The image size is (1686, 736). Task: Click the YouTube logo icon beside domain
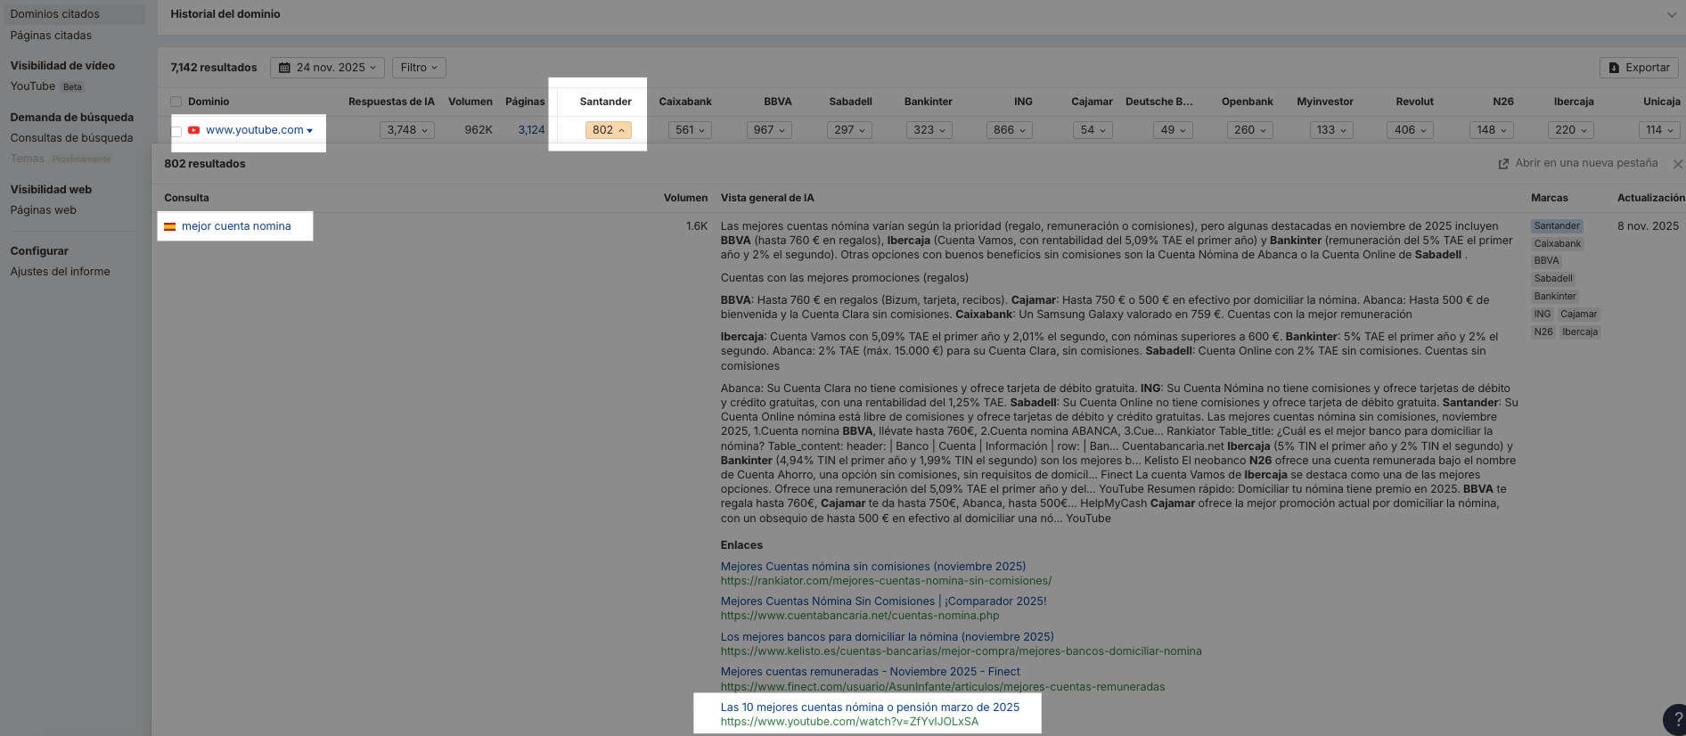pos(193,130)
